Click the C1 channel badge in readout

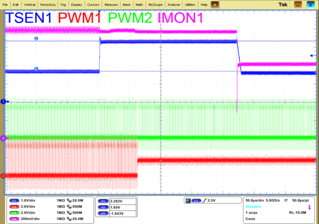click(x=14, y=200)
